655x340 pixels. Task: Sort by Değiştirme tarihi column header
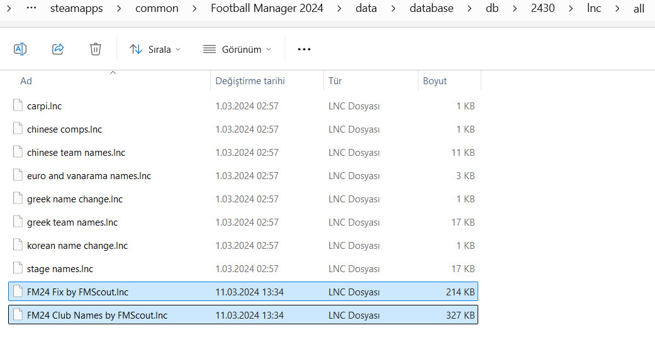250,81
